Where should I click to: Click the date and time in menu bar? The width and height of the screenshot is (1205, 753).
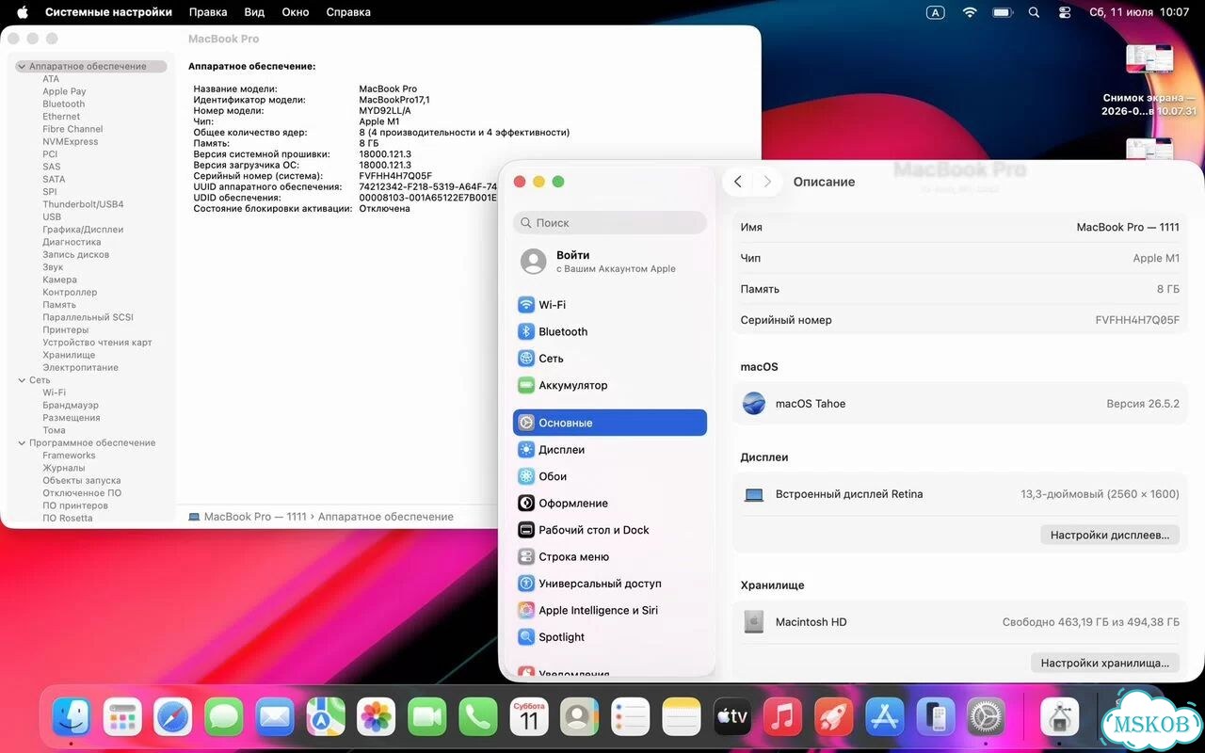[x=1138, y=12]
